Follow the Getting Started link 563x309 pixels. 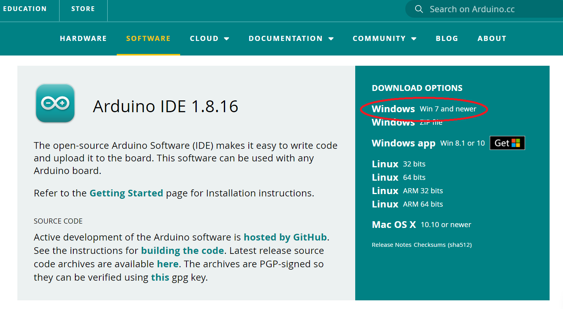coord(126,193)
